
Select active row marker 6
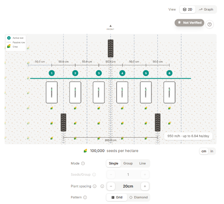coord(170,73)
